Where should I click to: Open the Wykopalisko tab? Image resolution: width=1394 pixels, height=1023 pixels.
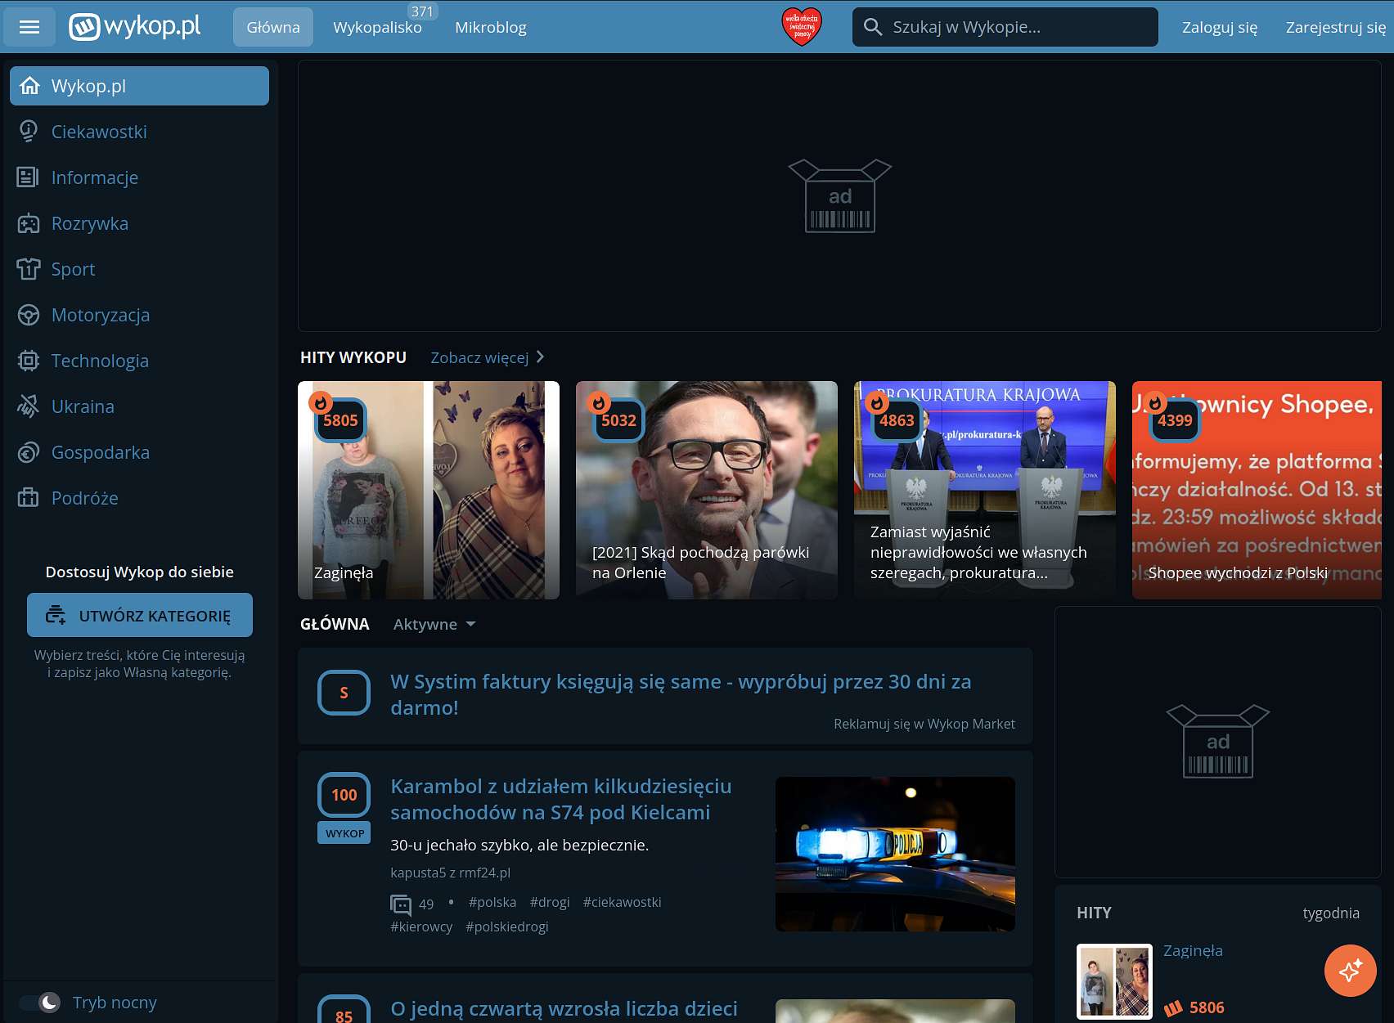(x=378, y=27)
